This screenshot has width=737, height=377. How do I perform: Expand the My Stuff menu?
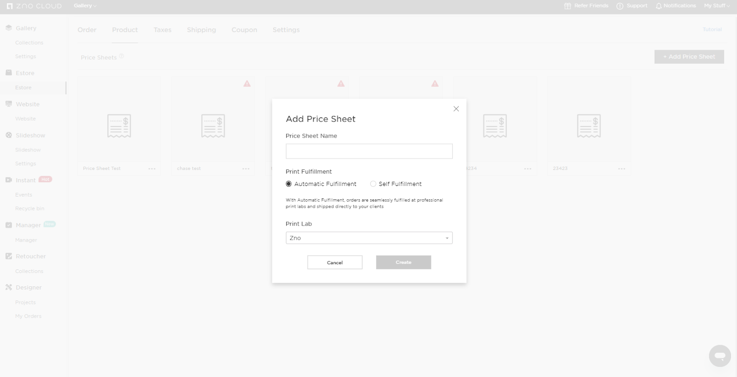tap(717, 6)
